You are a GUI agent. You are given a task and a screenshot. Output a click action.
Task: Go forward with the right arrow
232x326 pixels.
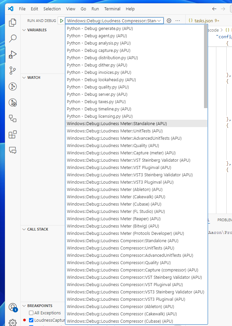coord(223,9)
